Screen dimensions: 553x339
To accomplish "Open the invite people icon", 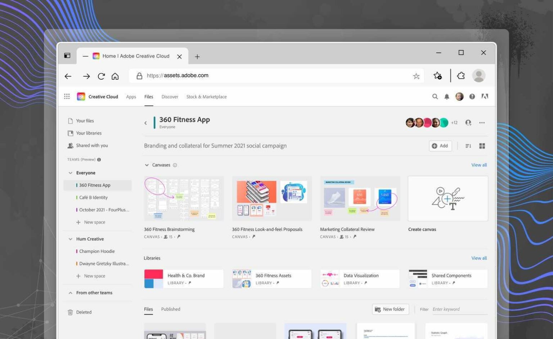I will click(468, 123).
